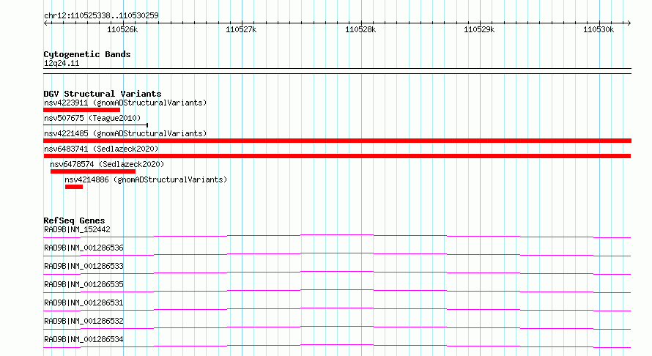Viewport: 652px width, 356px height.
Task: Click the 110527k ruler tick label
Action: tap(241, 29)
